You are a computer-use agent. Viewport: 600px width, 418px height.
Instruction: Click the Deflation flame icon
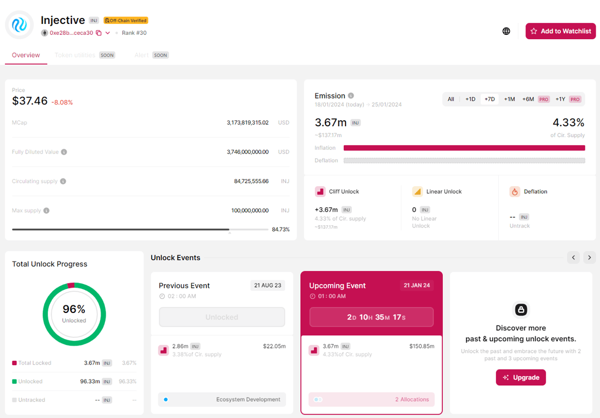(514, 191)
